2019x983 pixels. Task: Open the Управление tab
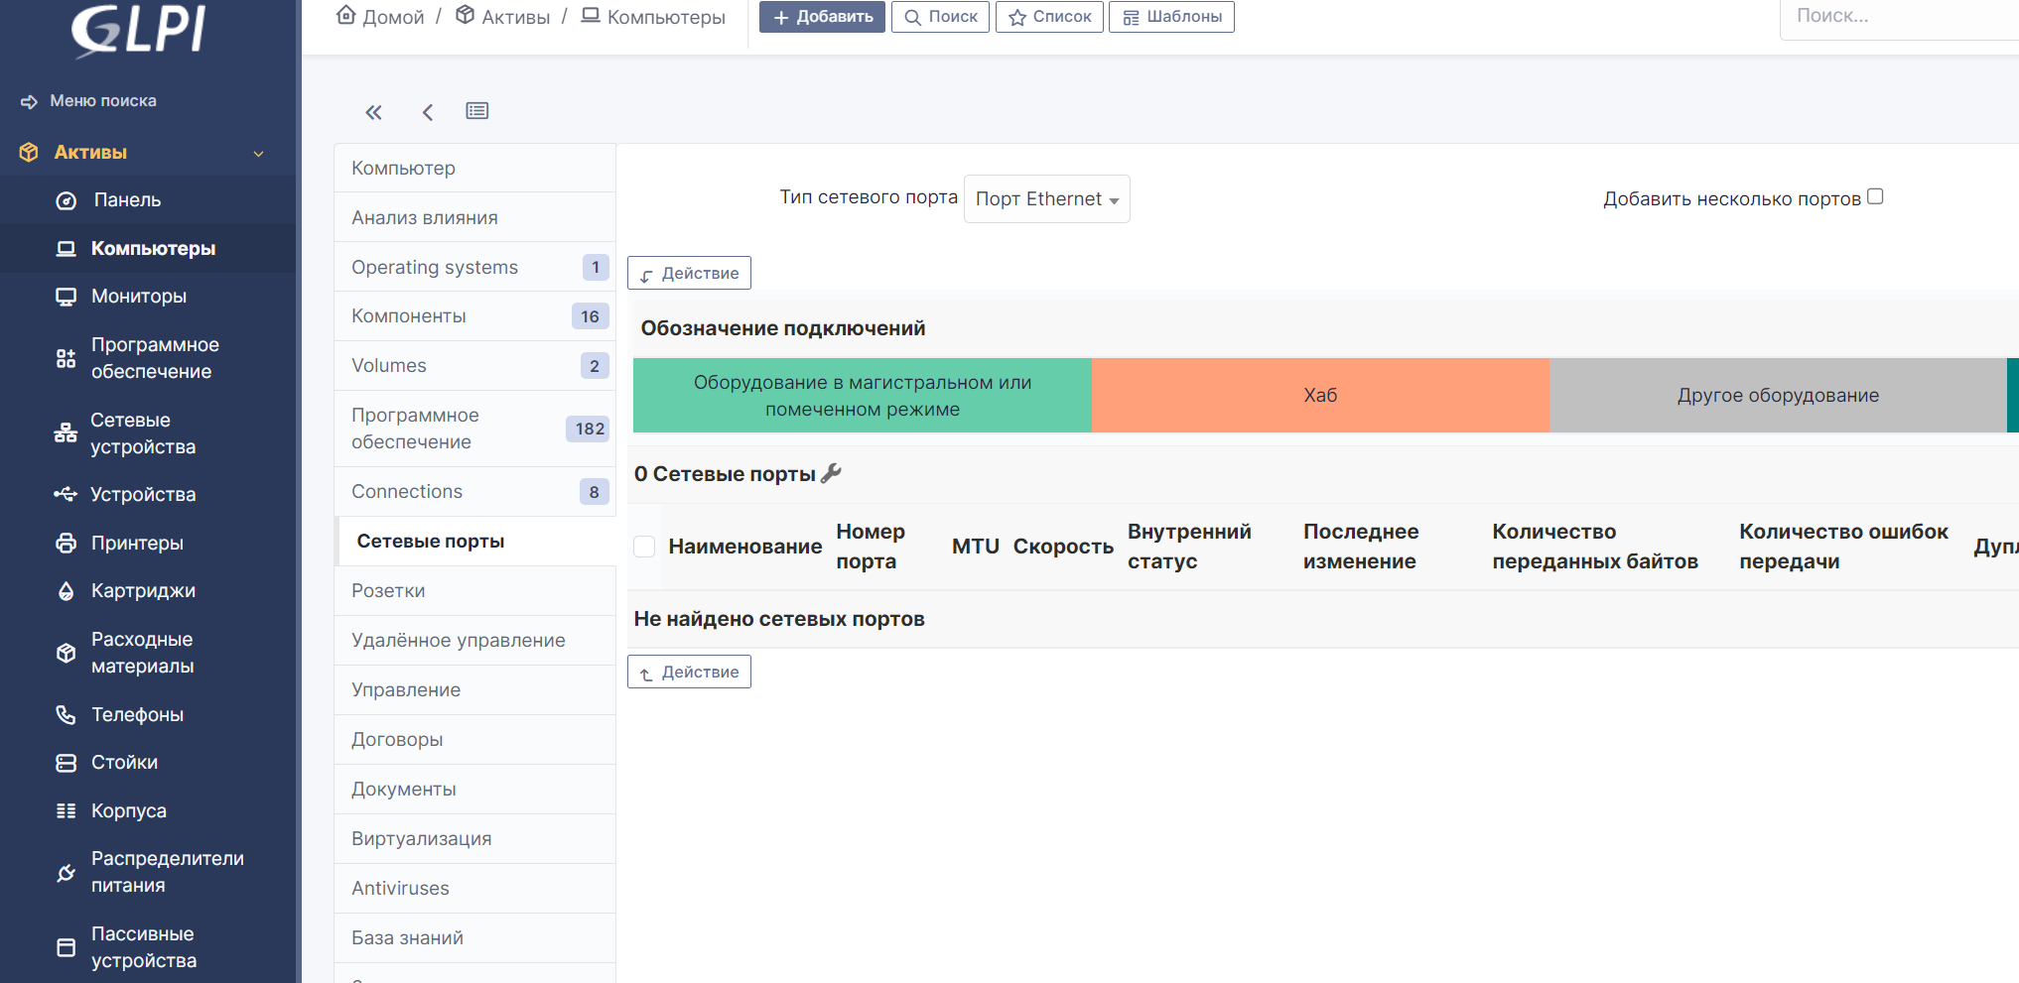pos(474,690)
